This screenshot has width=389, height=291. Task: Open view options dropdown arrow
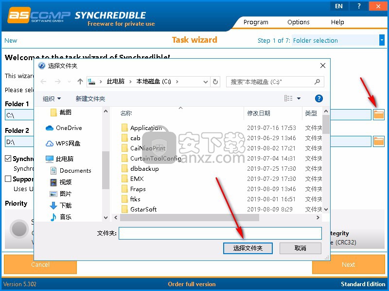(x=299, y=98)
